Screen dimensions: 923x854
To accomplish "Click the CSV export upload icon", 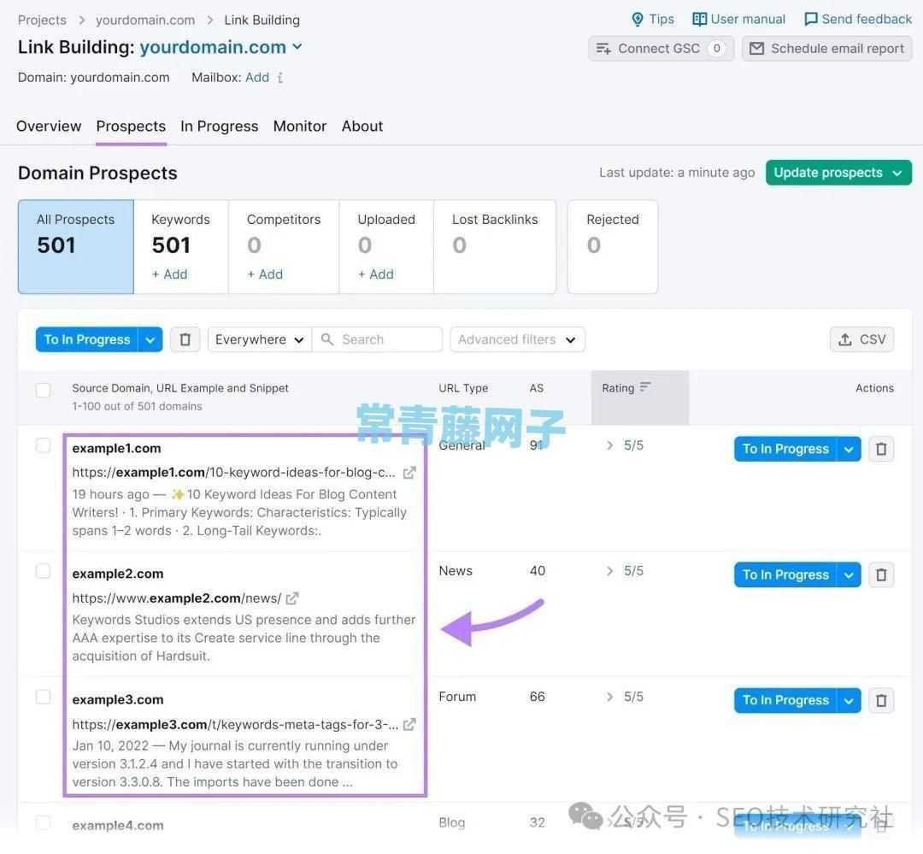I will pyautogui.click(x=845, y=340).
